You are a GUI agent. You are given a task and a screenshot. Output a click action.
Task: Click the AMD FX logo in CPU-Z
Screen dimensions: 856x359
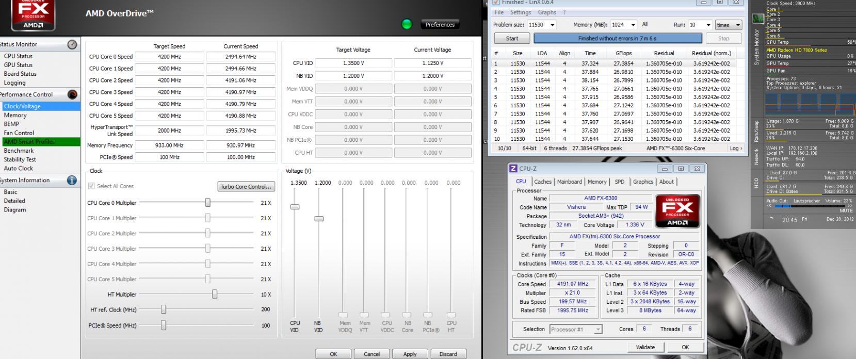[x=677, y=211]
